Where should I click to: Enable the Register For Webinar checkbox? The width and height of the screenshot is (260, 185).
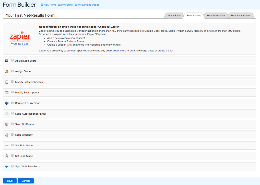tap(12, 103)
